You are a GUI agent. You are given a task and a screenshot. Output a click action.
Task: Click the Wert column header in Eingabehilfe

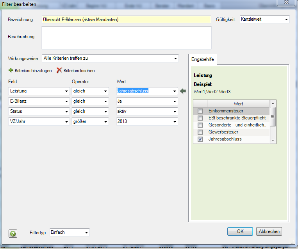tap(238, 104)
